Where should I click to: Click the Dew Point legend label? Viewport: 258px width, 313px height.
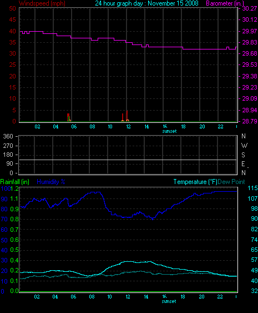click(231, 182)
